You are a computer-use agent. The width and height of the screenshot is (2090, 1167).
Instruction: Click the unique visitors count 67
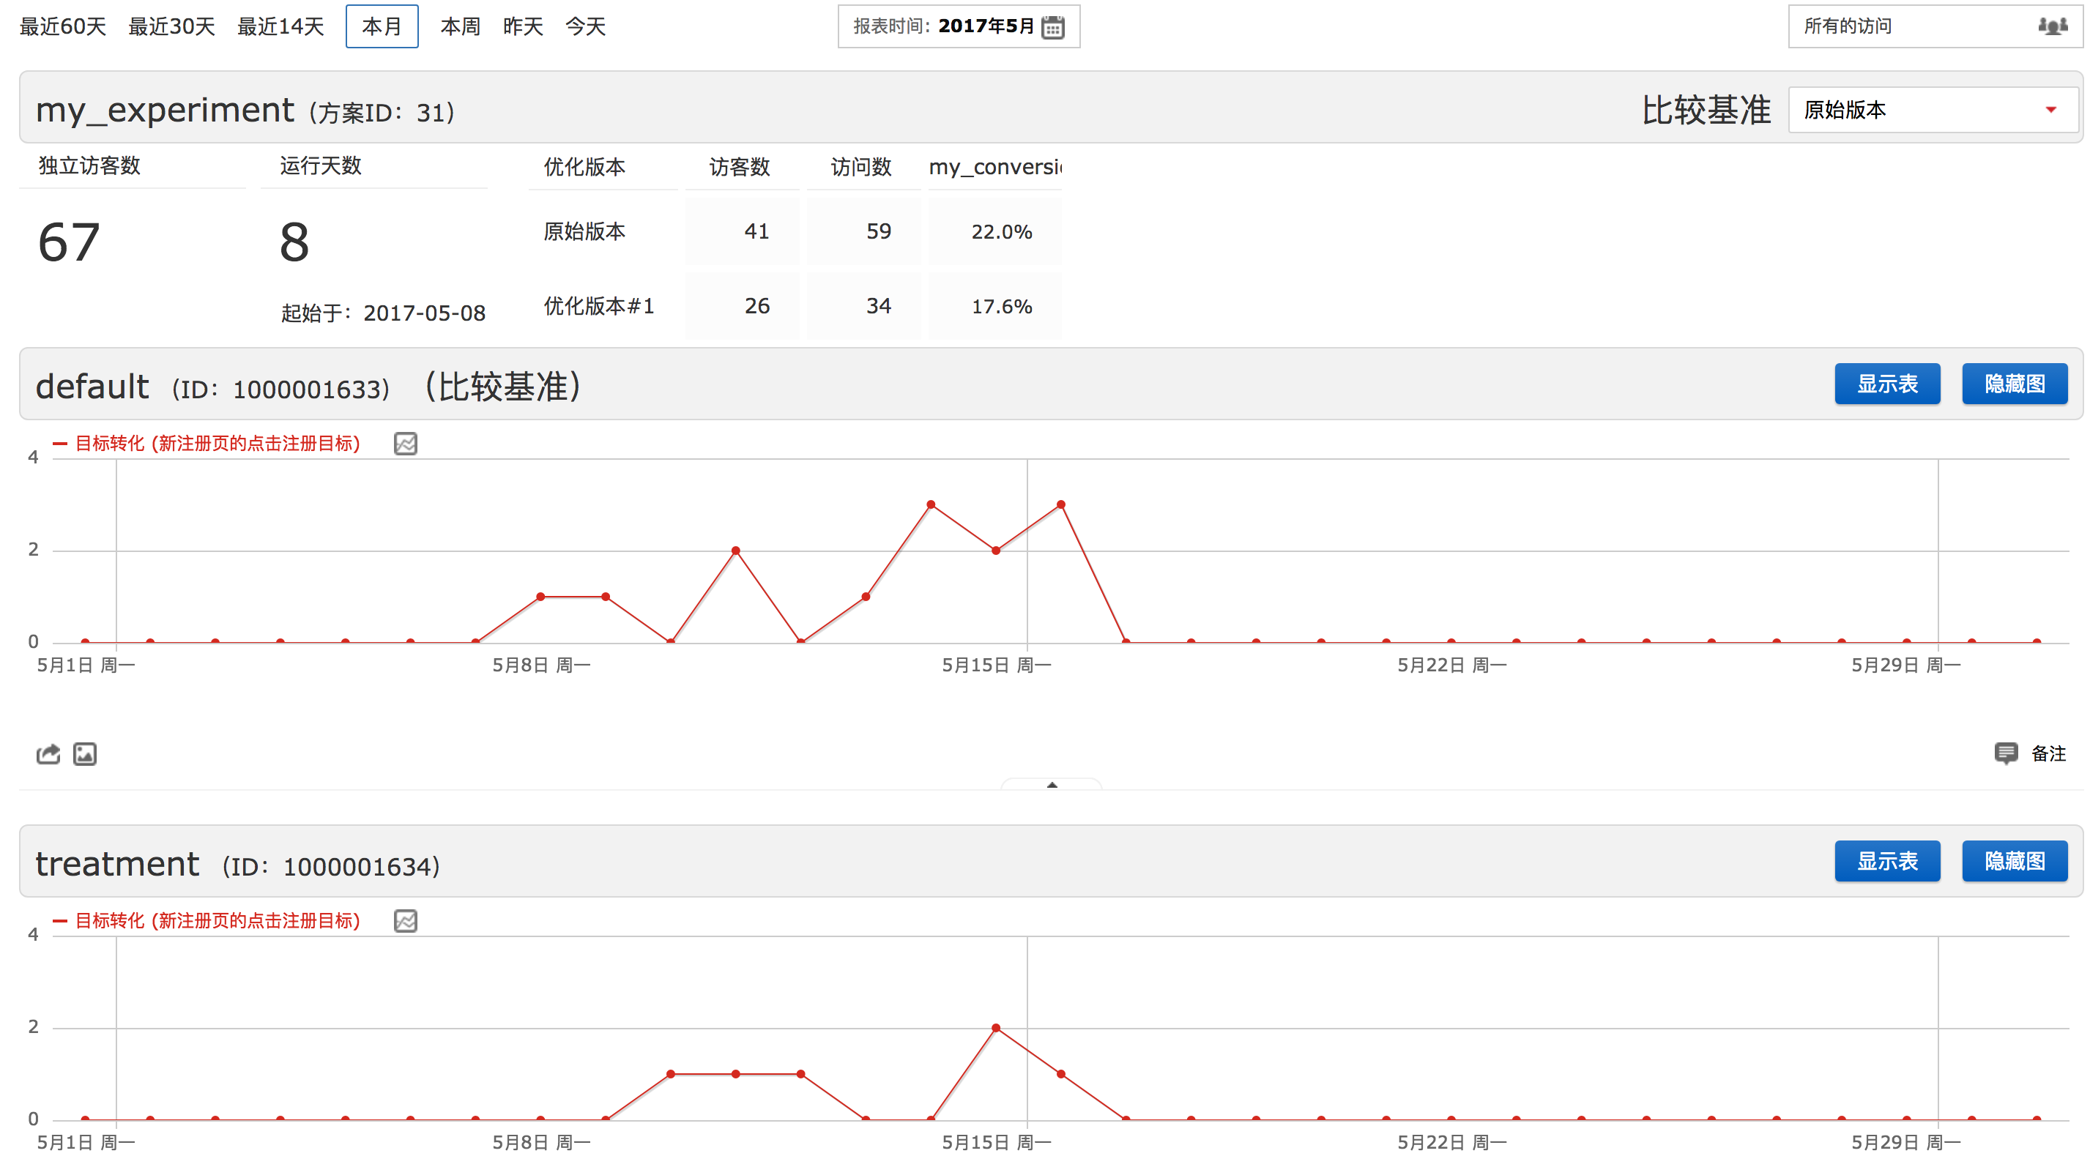[69, 242]
